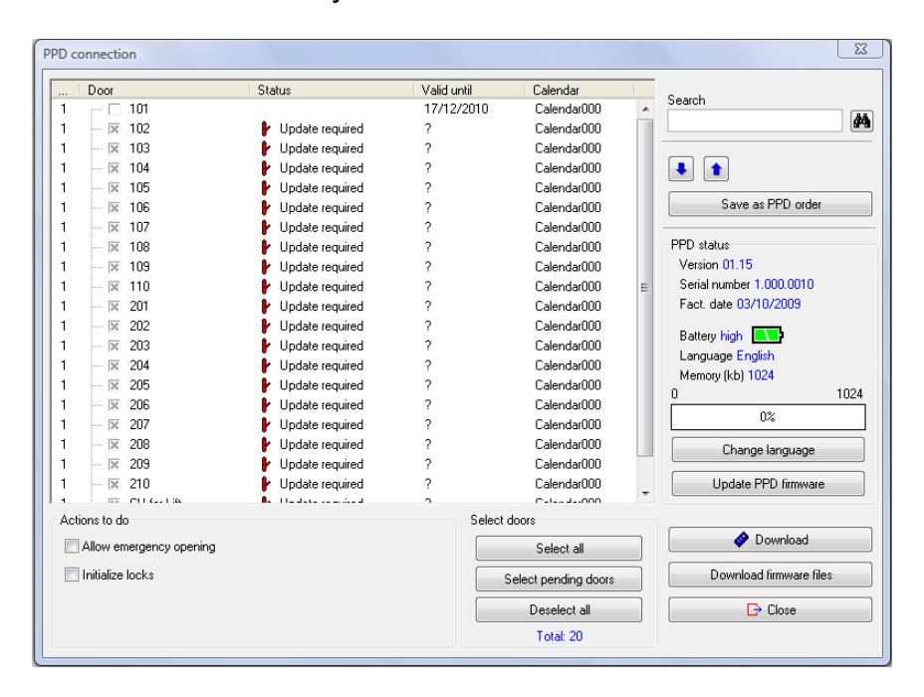The height and width of the screenshot is (697, 924).
Task: Toggle the checkbox for door 106
Action: pyautogui.click(x=115, y=207)
